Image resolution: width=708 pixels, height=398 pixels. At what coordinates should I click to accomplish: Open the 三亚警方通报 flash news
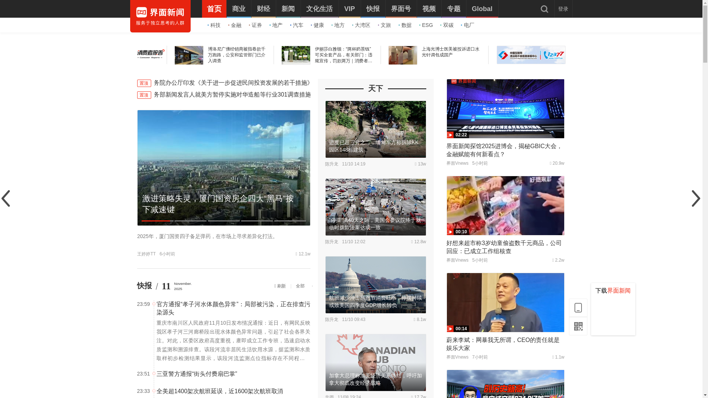point(197,374)
